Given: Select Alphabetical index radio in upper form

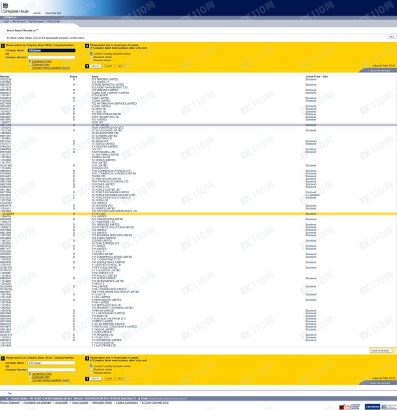Looking at the screenshot, I should (x=30, y=61).
